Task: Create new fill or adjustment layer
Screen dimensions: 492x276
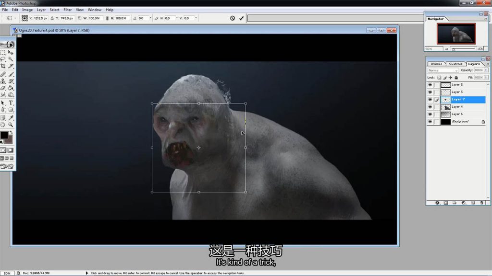Action: point(464,203)
